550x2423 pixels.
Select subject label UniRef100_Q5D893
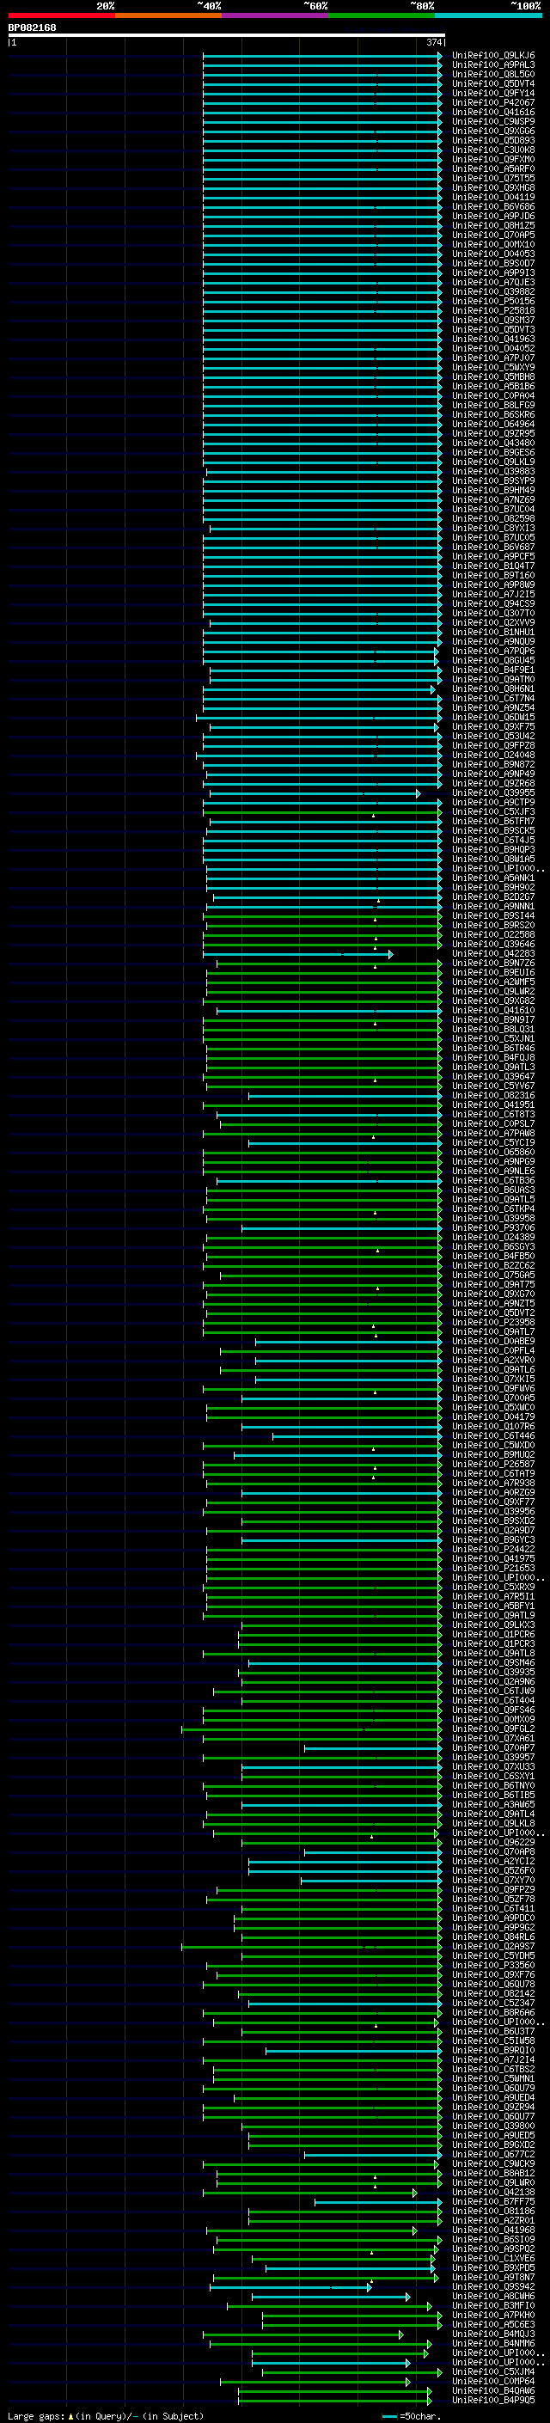(x=493, y=140)
